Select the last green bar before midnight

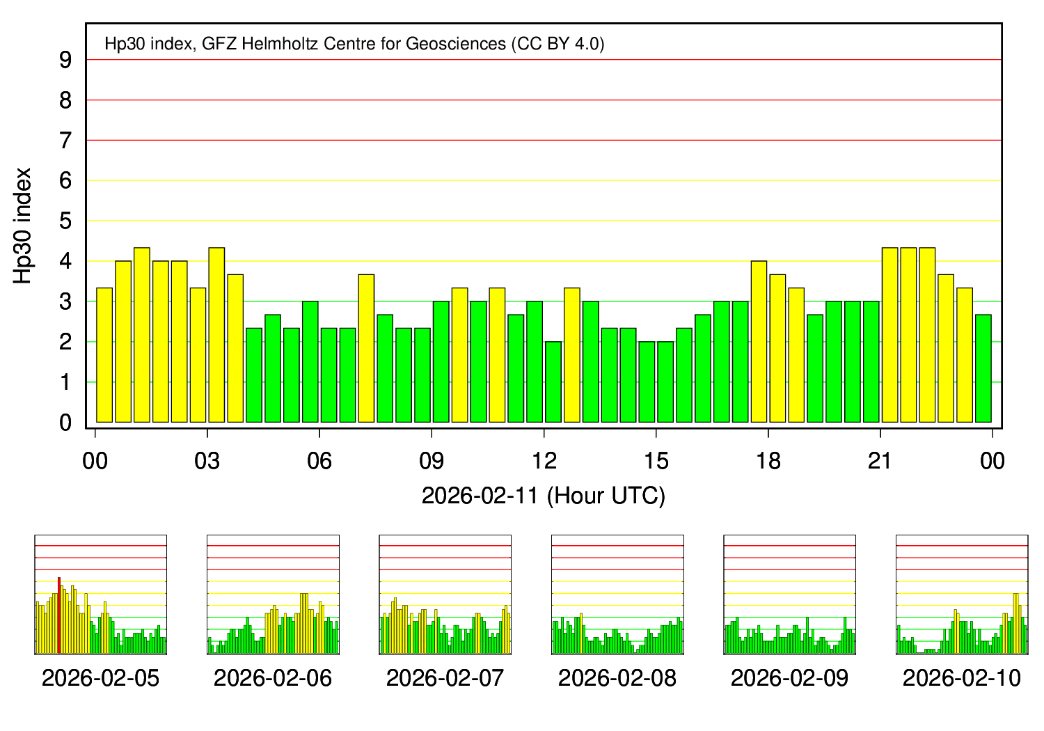(x=983, y=368)
